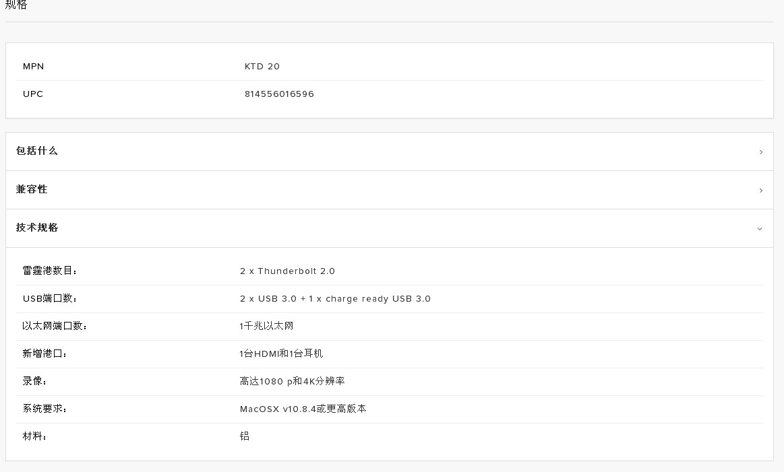784x472 pixels.
Task: Click the UPC label
Action: pyautogui.click(x=33, y=94)
